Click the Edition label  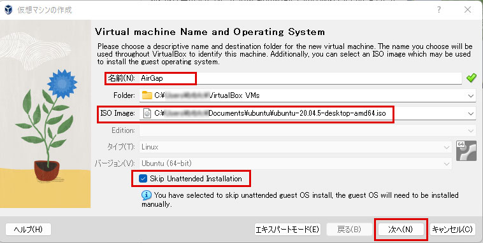click(123, 130)
